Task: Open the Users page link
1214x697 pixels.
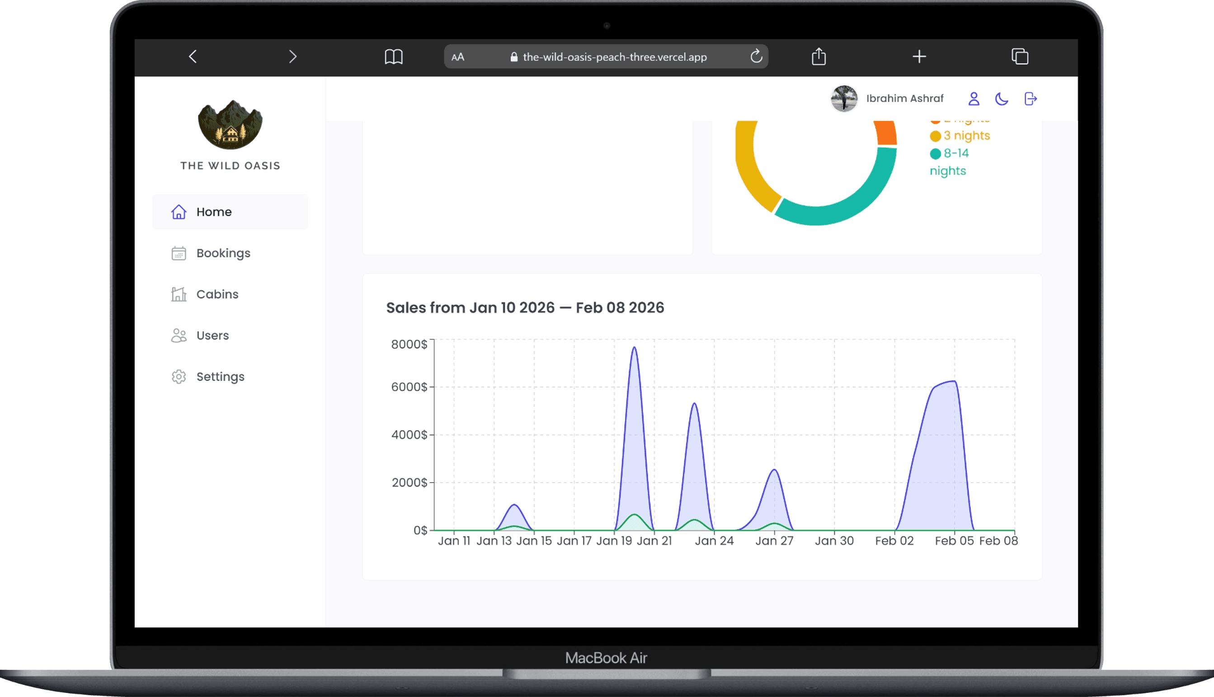Action: [x=212, y=335]
